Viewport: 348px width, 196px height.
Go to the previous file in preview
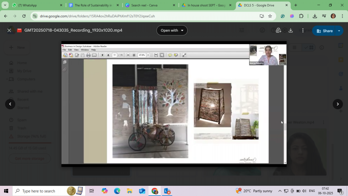(10, 104)
